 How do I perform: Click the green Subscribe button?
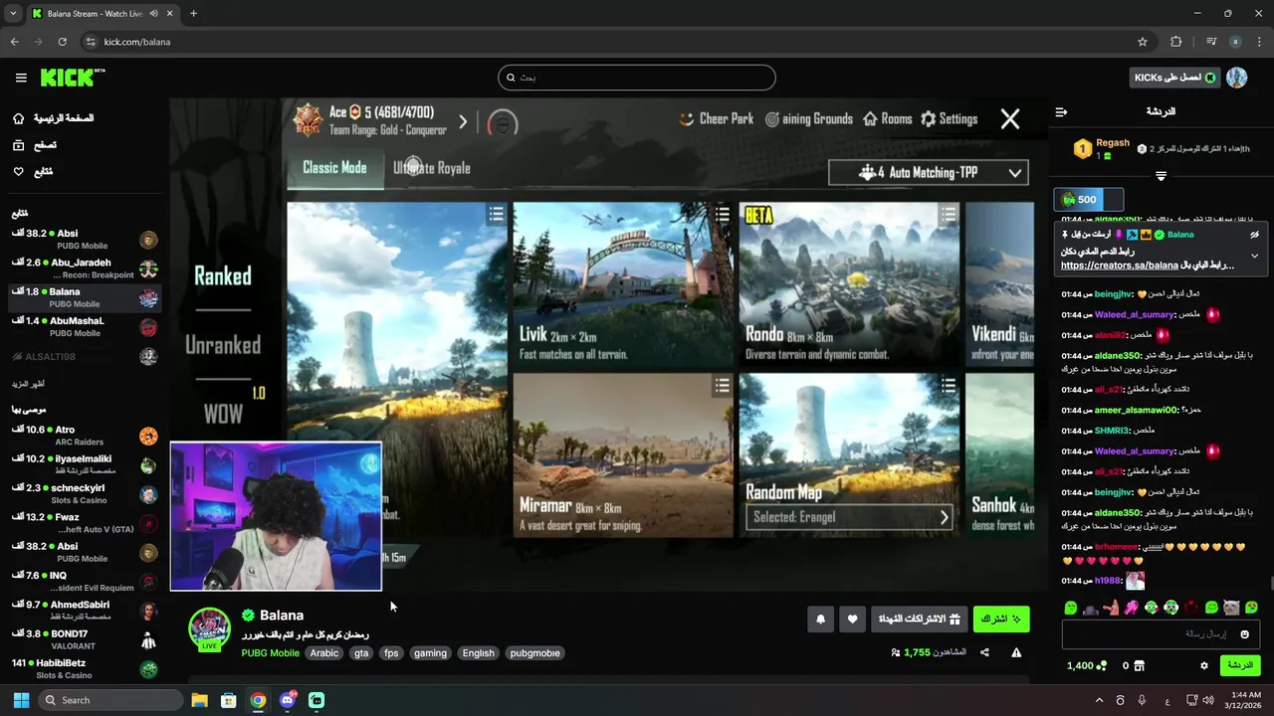click(x=1001, y=619)
